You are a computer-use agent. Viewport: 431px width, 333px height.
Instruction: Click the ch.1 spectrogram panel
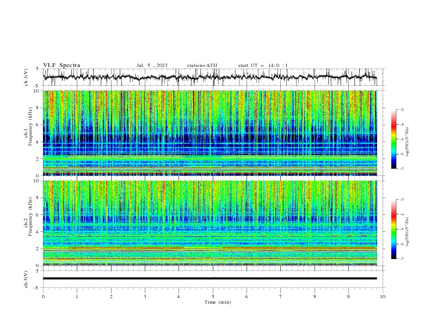(210, 133)
